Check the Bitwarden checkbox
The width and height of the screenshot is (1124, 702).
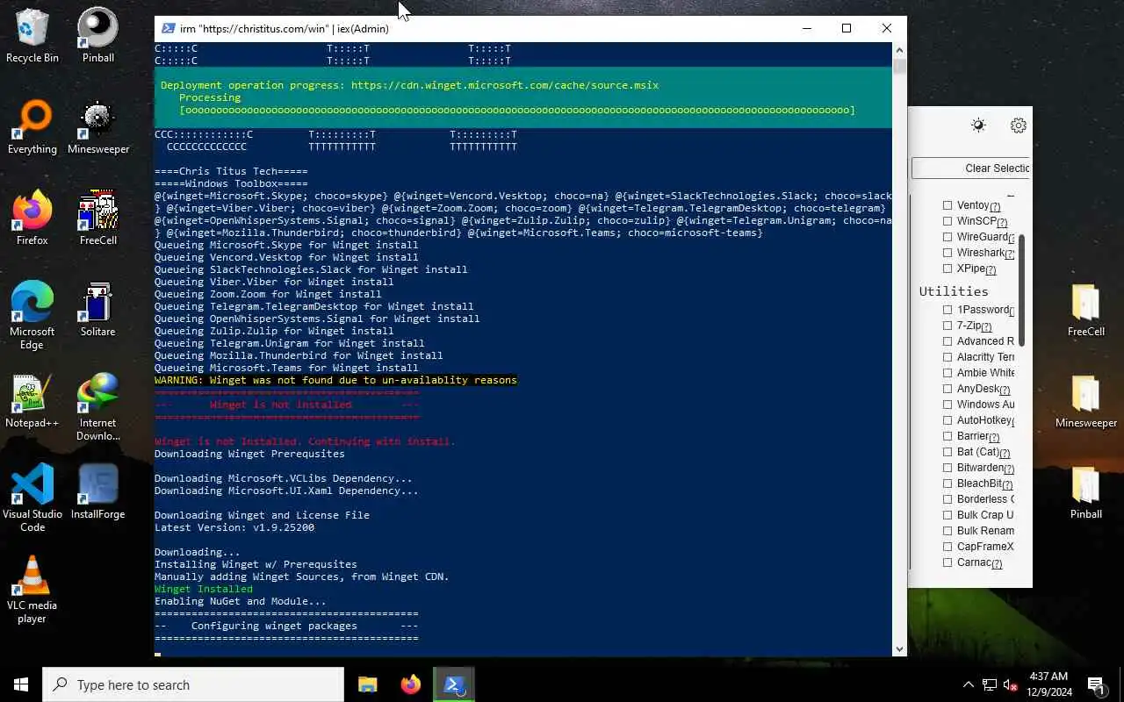point(947,468)
